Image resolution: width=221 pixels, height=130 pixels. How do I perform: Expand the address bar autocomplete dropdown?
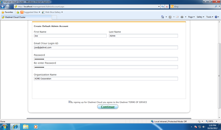pyautogui.click(x=159, y=7)
